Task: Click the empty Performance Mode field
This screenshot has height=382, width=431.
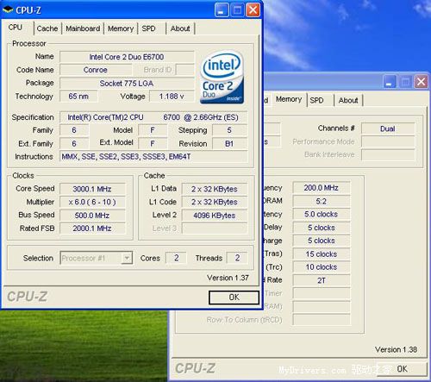Action: pos(388,141)
